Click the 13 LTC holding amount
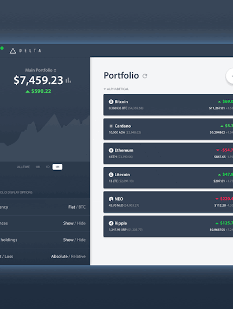Image resolution: width=233 pixels, height=309 pixels. click(x=113, y=181)
